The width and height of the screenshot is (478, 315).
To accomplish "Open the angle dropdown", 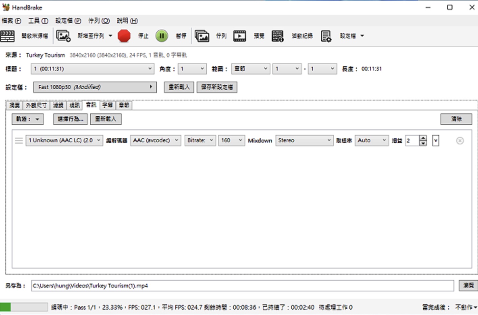I will point(192,69).
